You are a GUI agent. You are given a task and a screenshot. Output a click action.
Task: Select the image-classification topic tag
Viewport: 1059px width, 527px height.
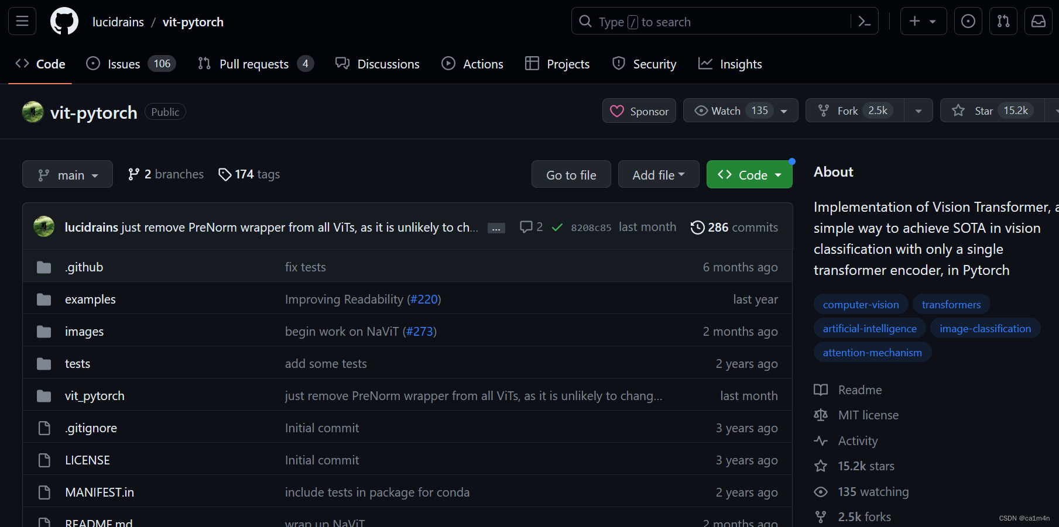985,329
